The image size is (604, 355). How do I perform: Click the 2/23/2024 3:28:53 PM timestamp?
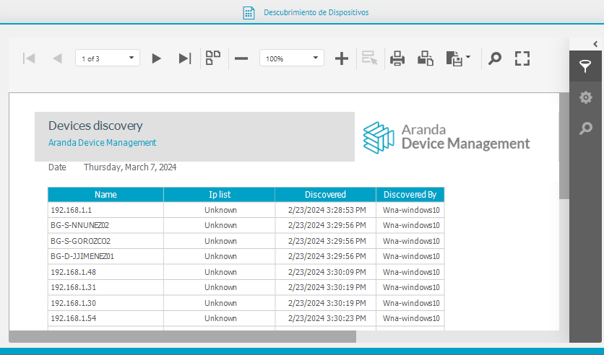(327, 210)
